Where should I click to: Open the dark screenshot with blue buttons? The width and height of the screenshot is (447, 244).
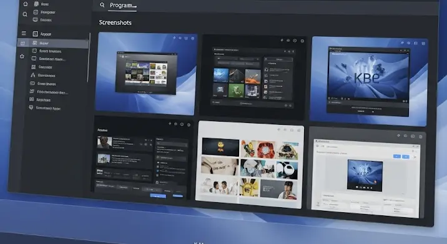pyautogui.click(x=143, y=159)
